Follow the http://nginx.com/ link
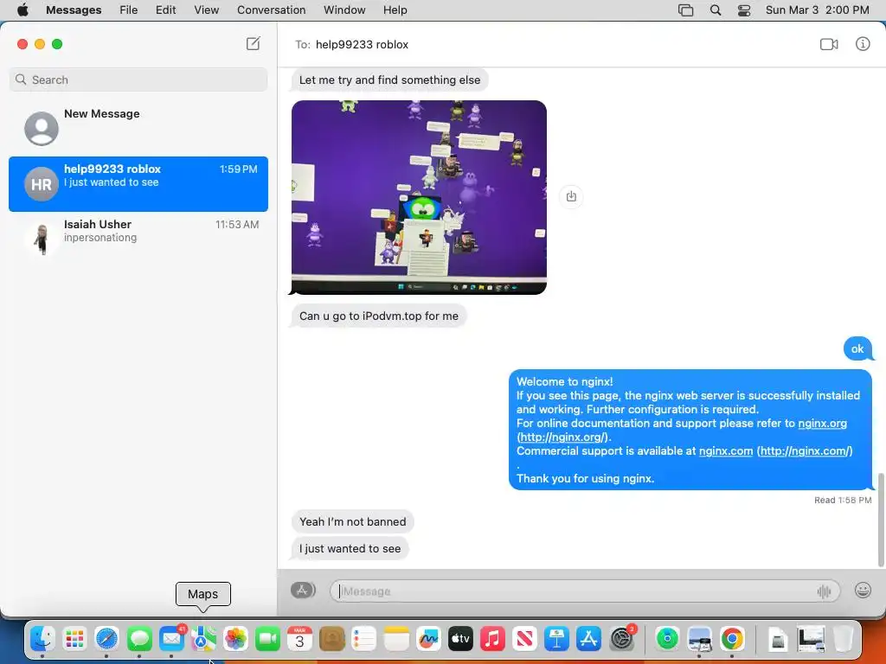Viewport: 886px width, 664px height. pos(805,450)
